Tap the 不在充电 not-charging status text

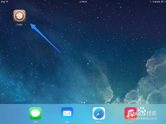tap(156, 2)
